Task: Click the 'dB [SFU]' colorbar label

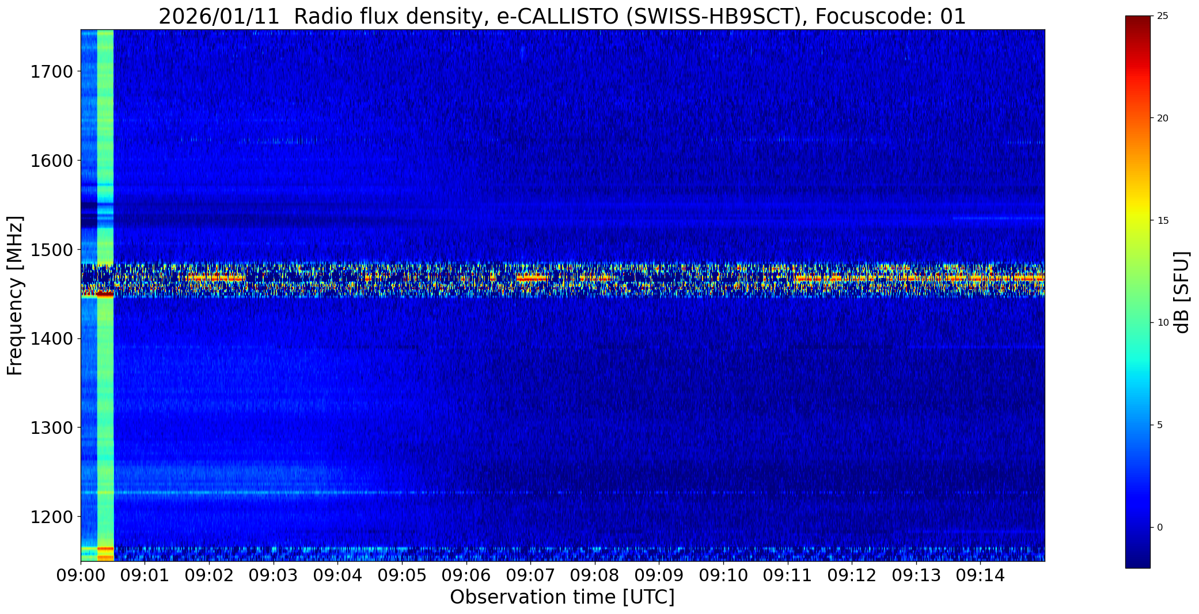Action: point(1182,292)
